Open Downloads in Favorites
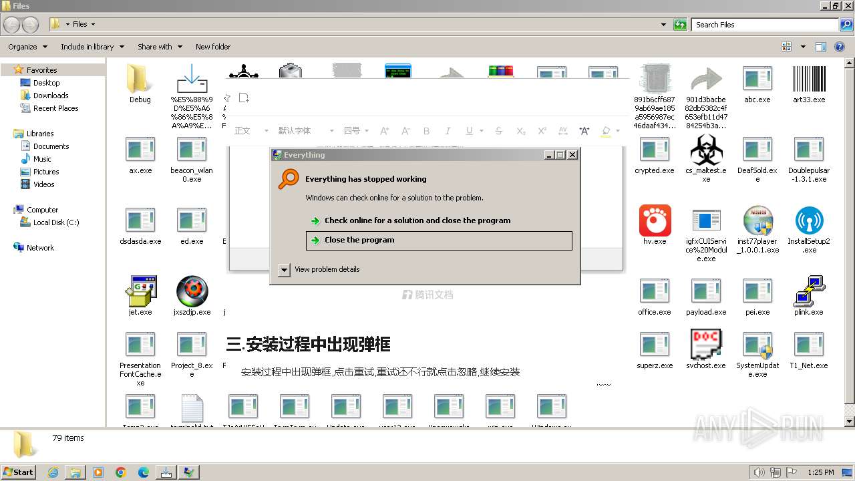This screenshot has height=481, width=855. point(51,96)
